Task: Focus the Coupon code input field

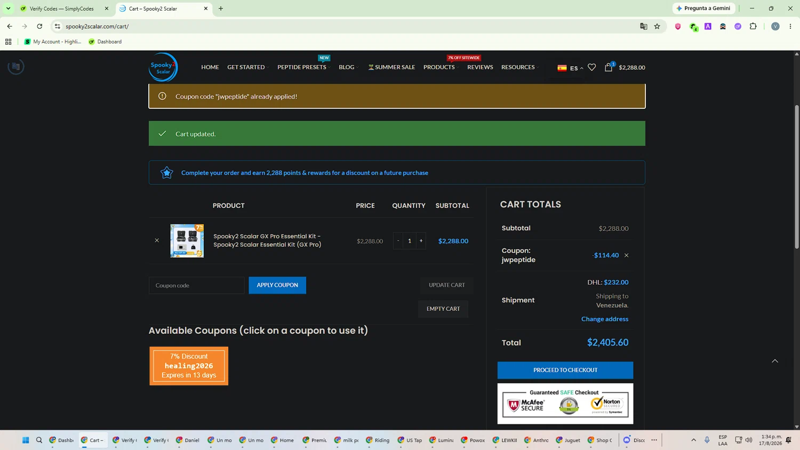Action: pyautogui.click(x=196, y=285)
